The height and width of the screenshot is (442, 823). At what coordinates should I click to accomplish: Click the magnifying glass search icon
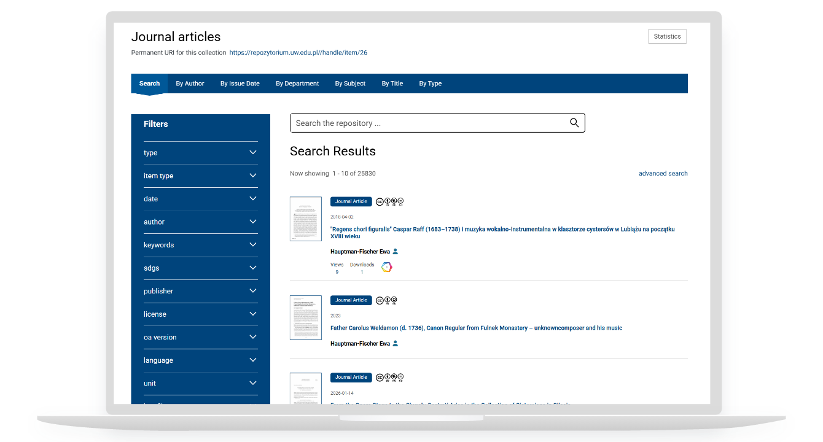(x=574, y=123)
